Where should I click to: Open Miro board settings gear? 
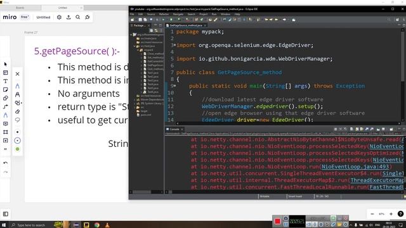[x=59, y=17]
